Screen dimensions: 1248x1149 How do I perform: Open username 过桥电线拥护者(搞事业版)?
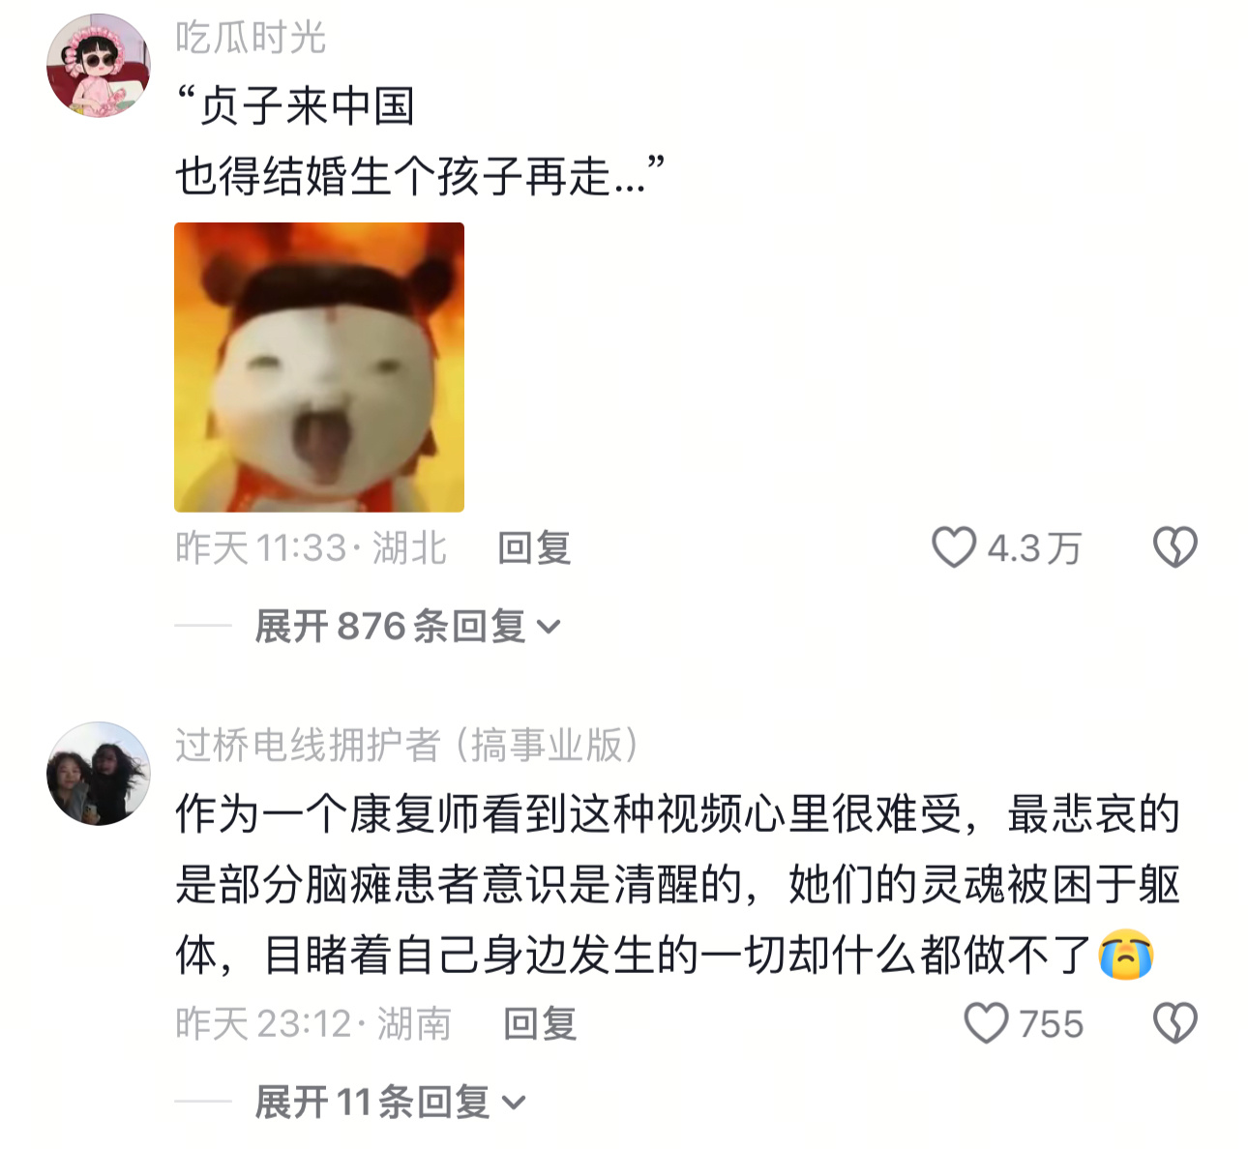click(x=407, y=746)
